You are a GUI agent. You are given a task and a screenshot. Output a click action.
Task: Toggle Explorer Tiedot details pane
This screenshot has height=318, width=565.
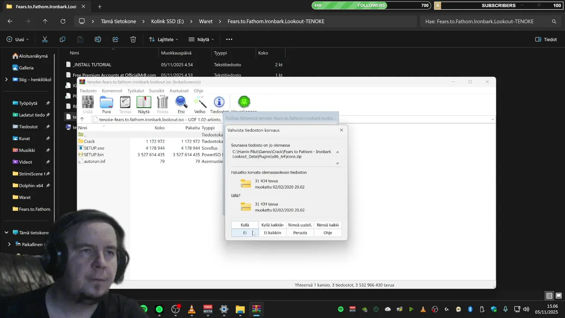[x=546, y=39]
